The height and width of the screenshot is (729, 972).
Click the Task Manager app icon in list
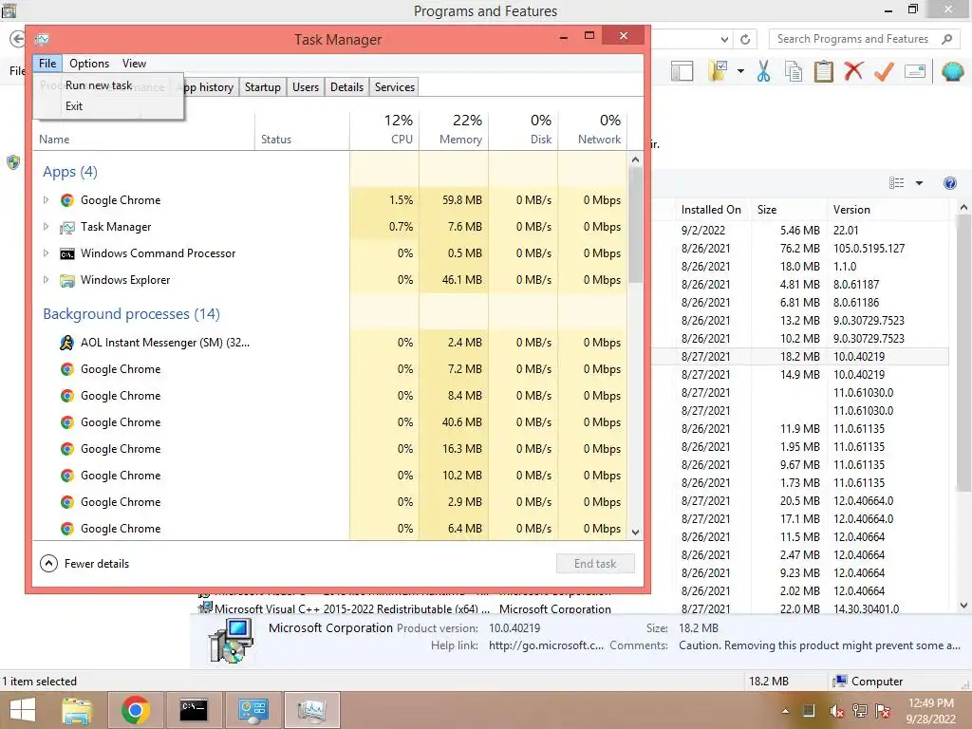pos(67,227)
